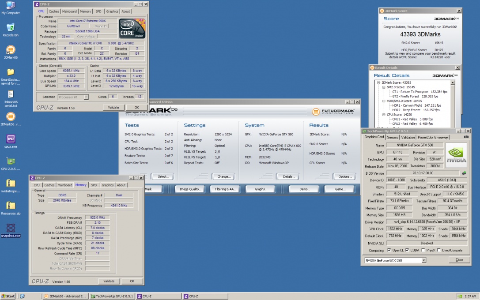Open the snapshot.exe desktop icon

[x=11, y=229]
